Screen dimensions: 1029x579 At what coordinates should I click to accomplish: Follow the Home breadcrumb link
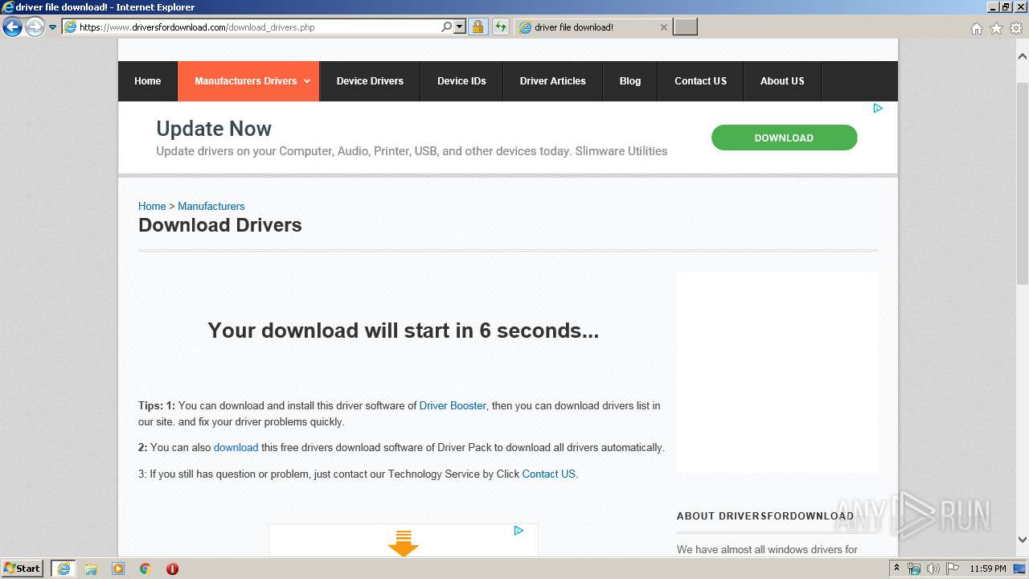point(152,206)
